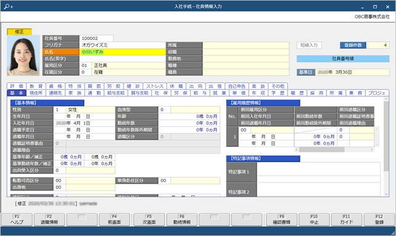
Task: Click the F2 退職情報 button
Action: 49,219
